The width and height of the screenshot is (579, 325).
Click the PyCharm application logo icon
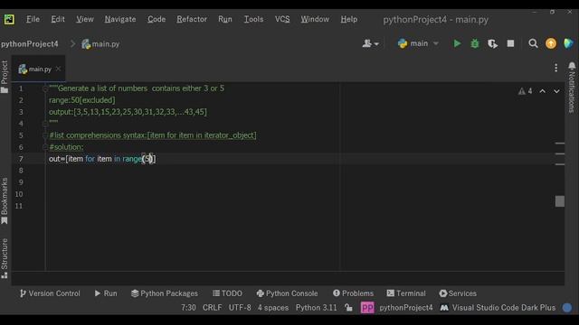[9, 19]
